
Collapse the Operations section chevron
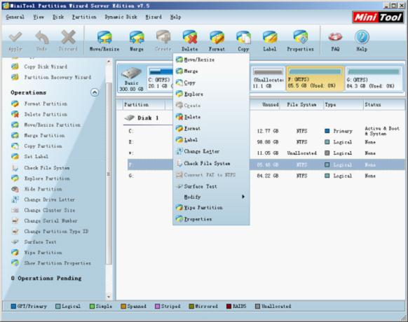pyautogui.click(x=95, y=92)
